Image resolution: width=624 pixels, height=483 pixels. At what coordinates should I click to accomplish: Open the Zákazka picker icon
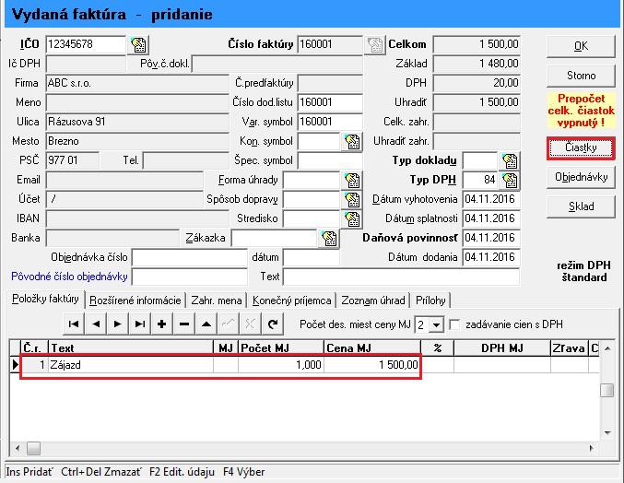(329, 239)
